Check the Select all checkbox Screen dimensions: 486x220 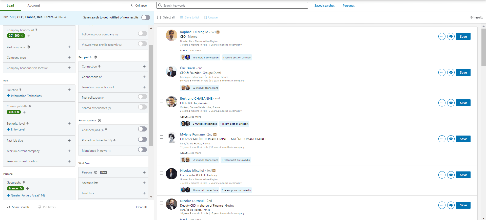coord(159,17)
